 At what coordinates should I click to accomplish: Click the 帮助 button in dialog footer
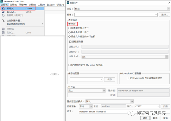point(165,118)
